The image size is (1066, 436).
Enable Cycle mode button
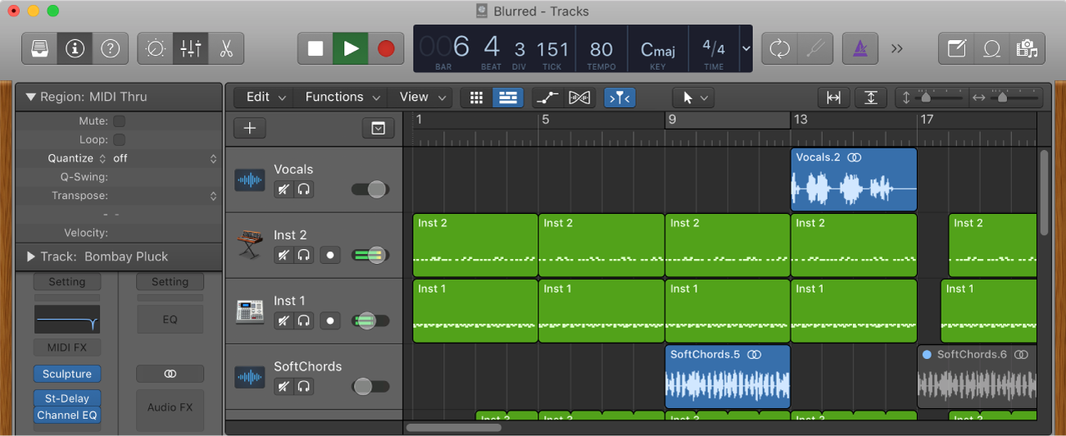779,49
